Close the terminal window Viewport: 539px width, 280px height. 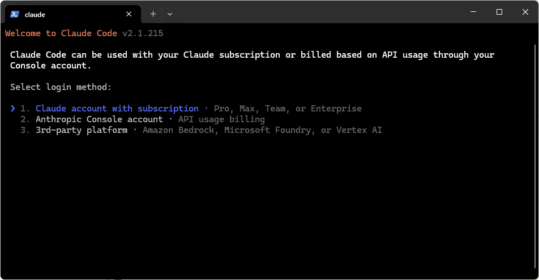tap(525, 12)
